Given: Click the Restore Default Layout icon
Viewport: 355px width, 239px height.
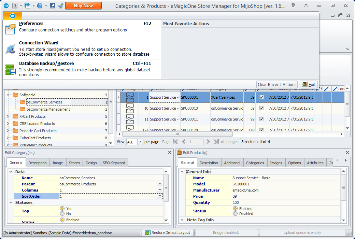Looking at the screenshot, I should 147,233.
